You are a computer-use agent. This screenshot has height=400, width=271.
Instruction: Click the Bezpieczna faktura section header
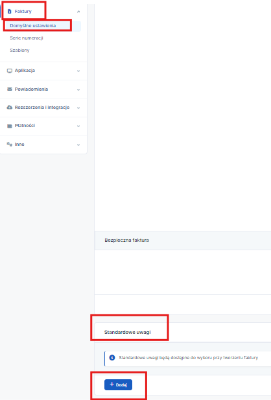(183, 241)
